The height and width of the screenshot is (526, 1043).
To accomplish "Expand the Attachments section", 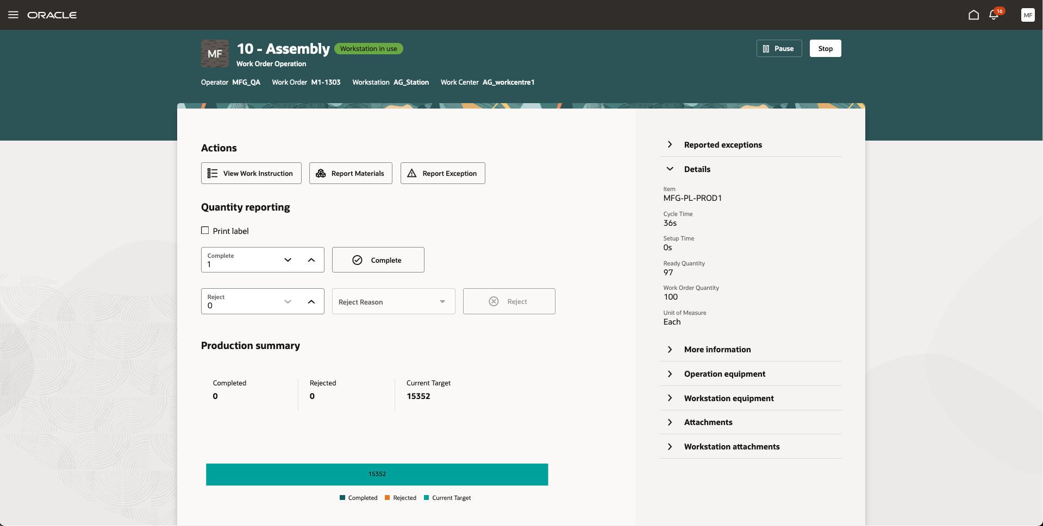I will (x=750, y=422).
